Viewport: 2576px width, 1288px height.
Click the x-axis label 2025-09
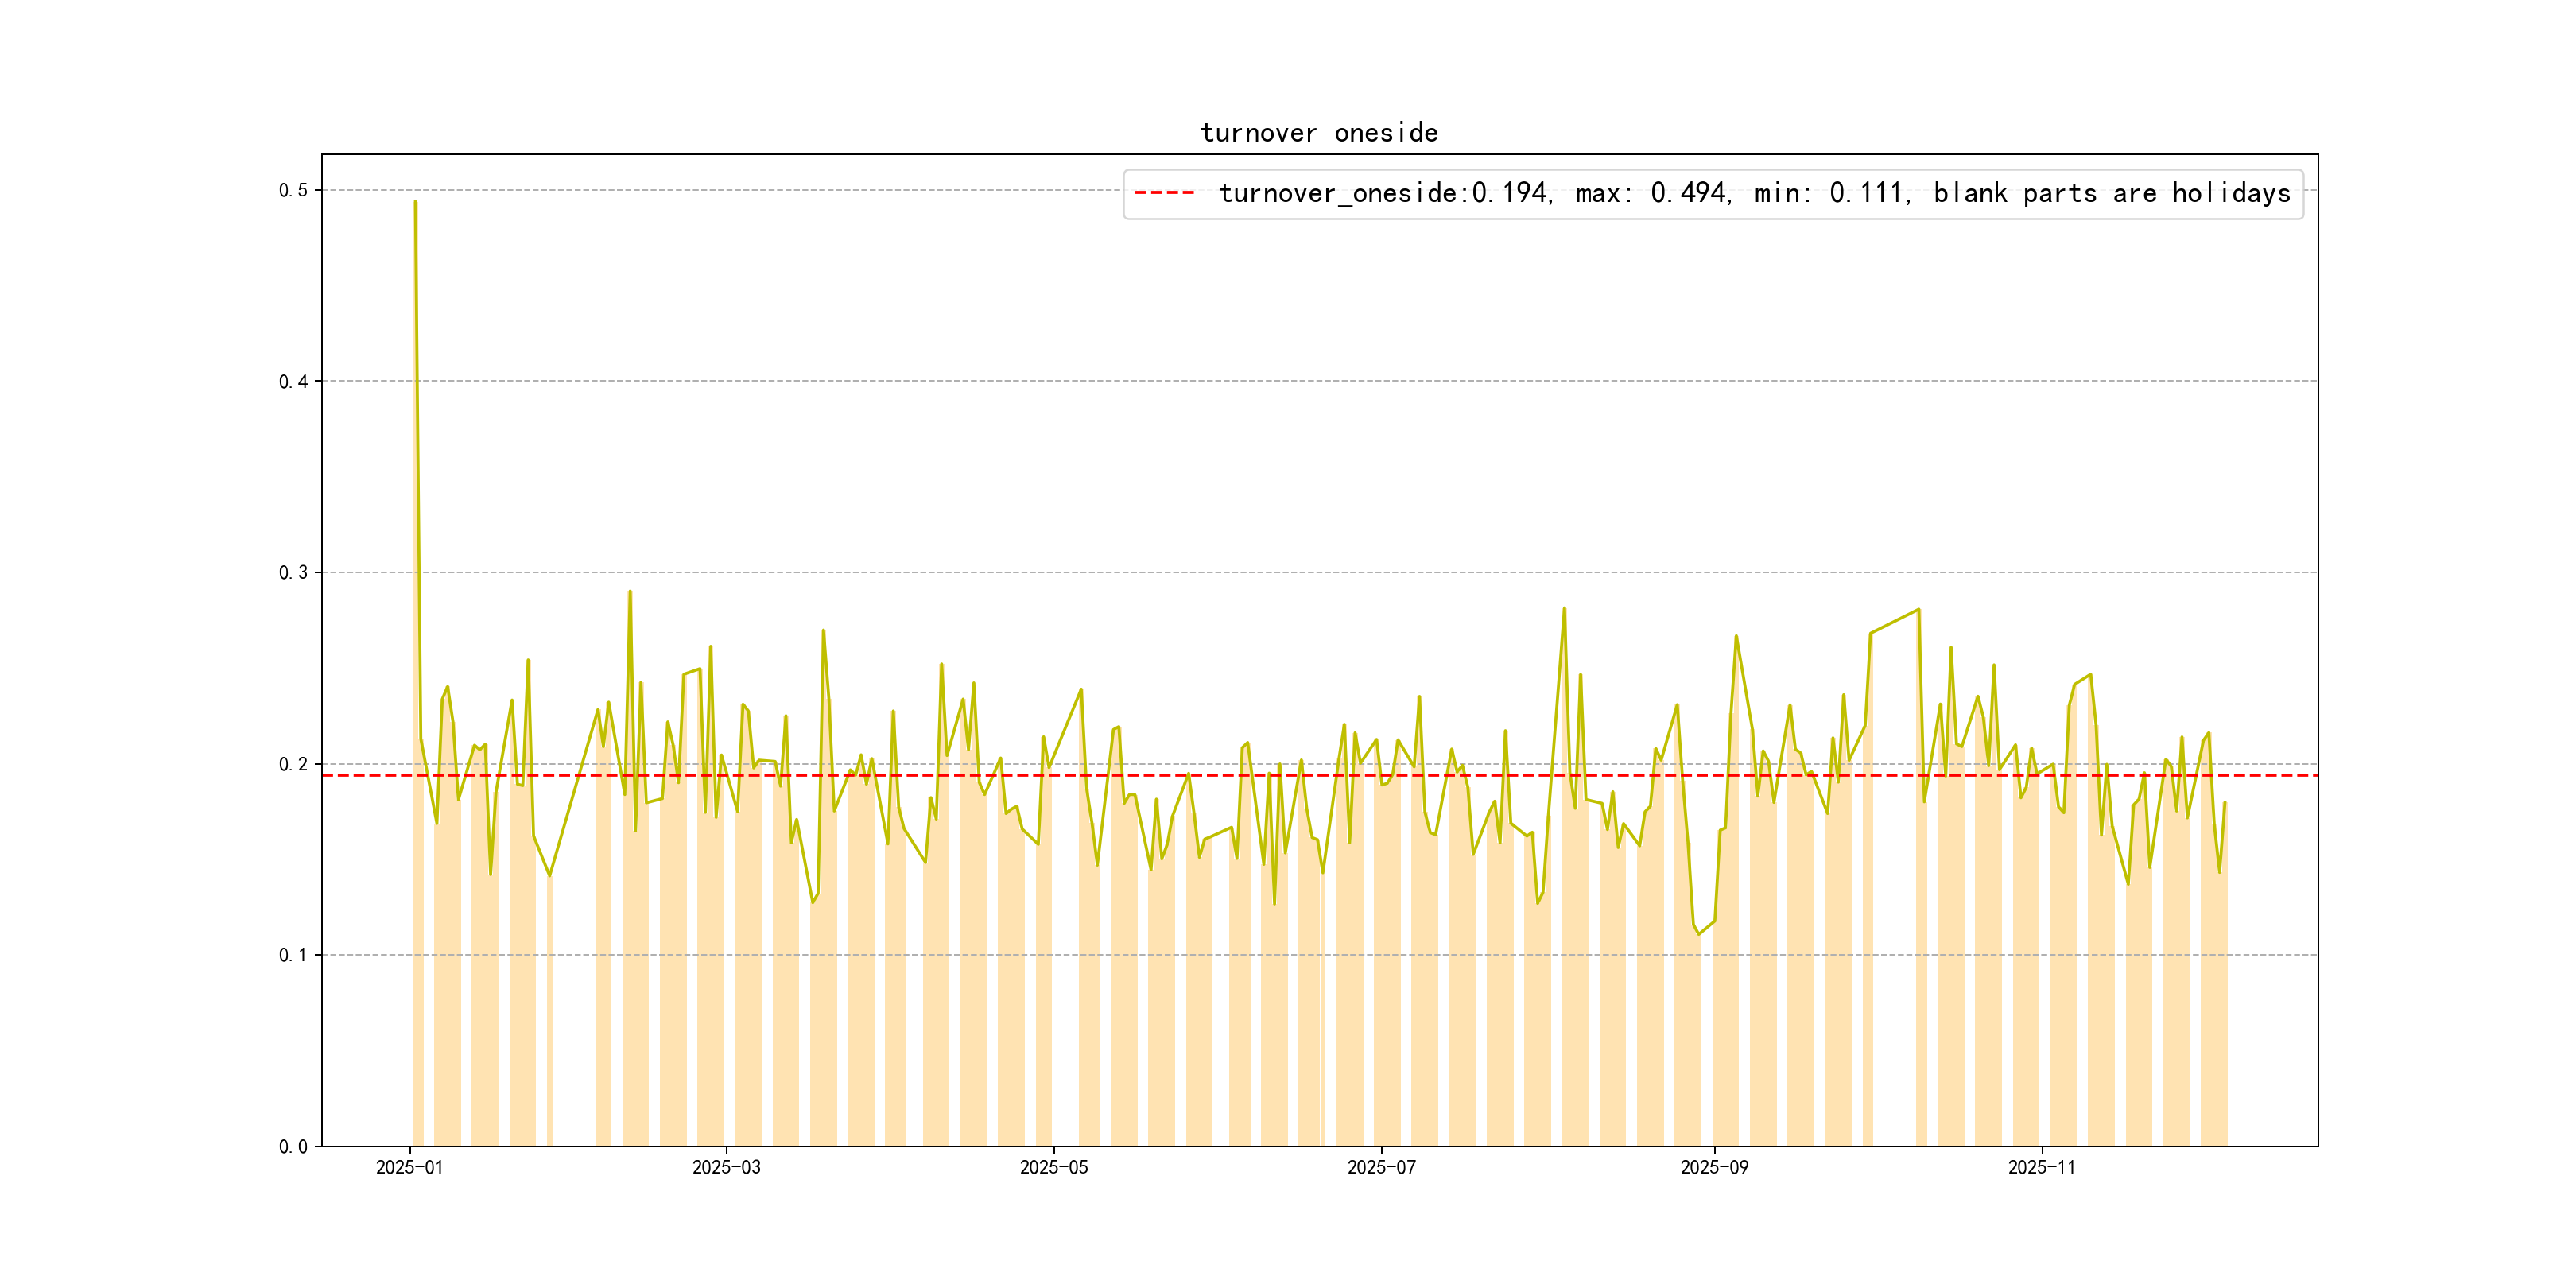(1714, 1167)
